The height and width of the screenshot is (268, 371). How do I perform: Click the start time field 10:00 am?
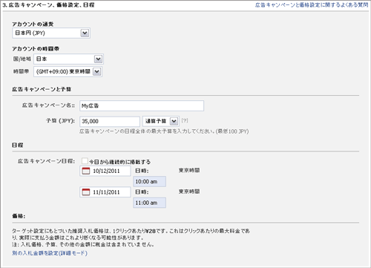click(149, 182)
